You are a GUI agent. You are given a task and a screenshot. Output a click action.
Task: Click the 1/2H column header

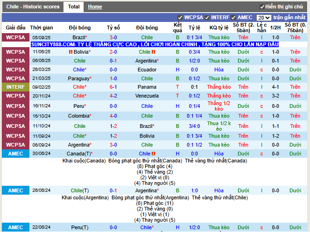coord(275,28)
